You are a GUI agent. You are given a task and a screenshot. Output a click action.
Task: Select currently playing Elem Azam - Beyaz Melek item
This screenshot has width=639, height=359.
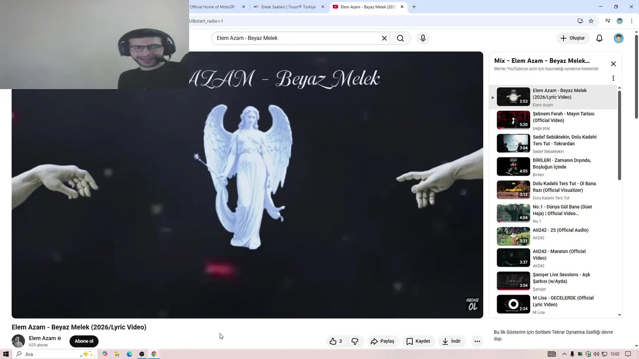point(553,97)
